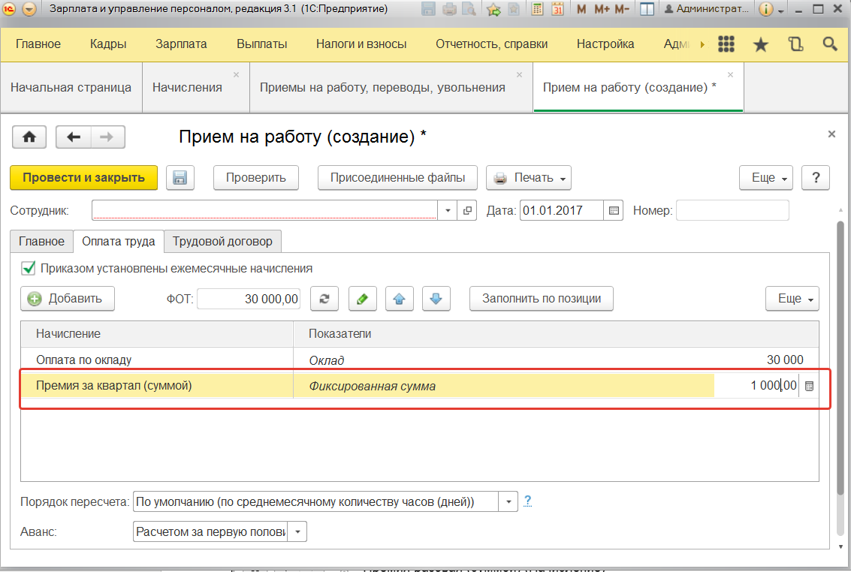Screen dimensions: 851x572
Task: Toggle the window layout panels icon
Action: point(647,9)
